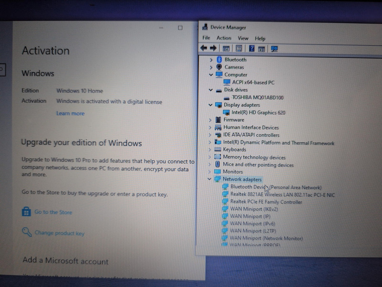Select WAN Miniport (IKEv2)
This screenshot has width=382, height=287.
pyautogui.click(x=254, y=209)
